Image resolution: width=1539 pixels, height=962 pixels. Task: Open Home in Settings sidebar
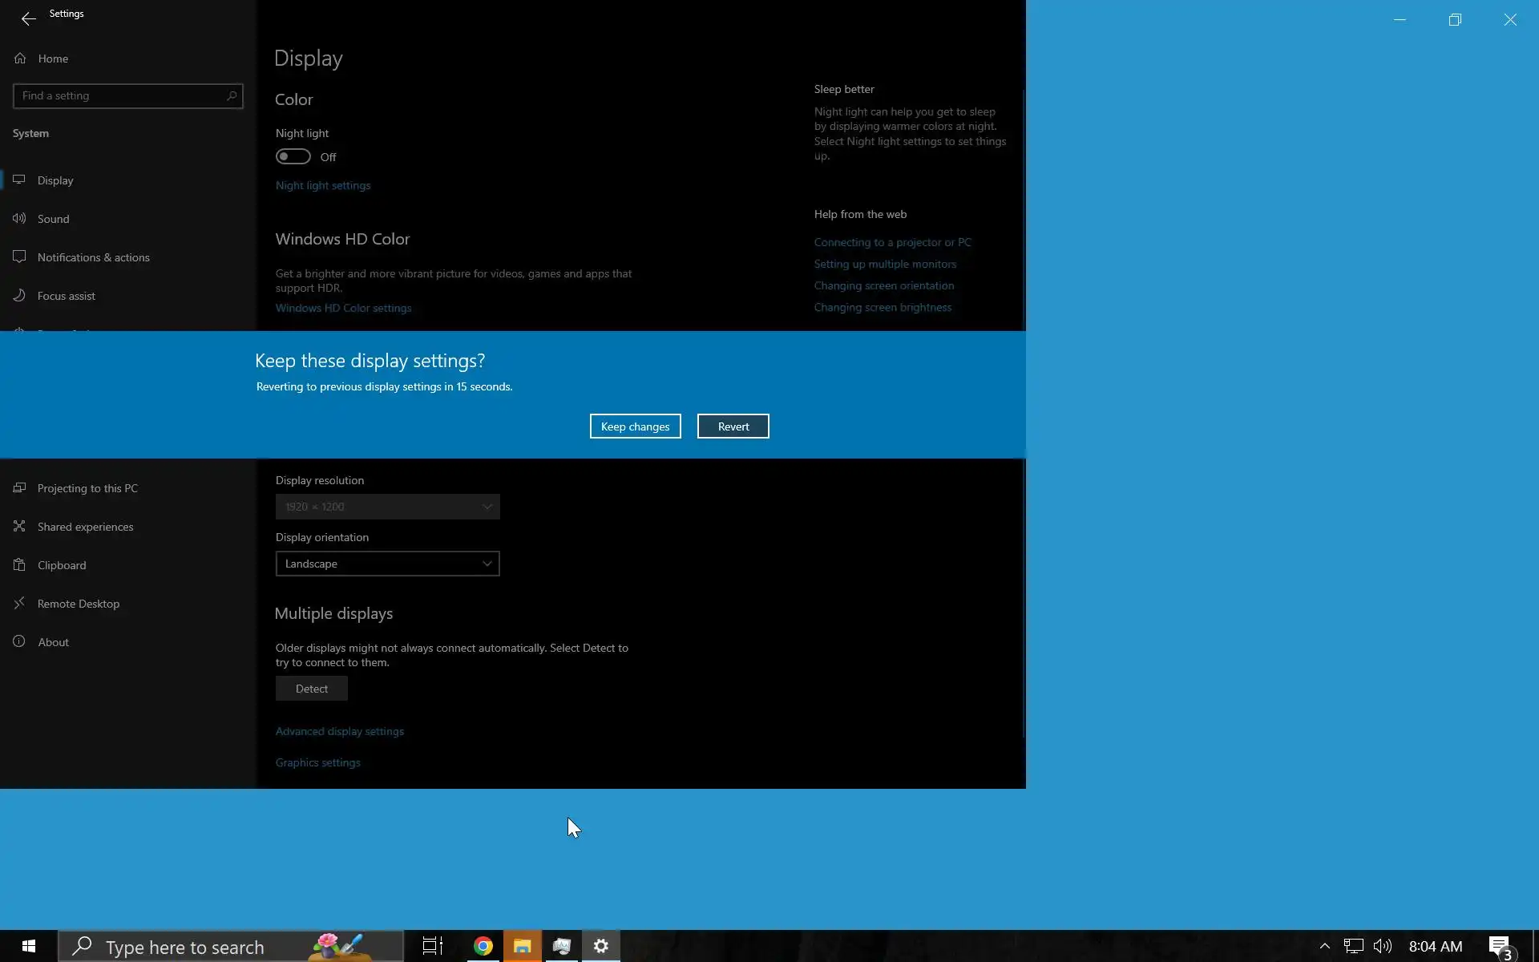pyautogui.click(x=53, y=59)
